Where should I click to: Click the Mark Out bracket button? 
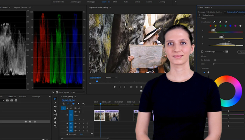(x=125, y=87)
